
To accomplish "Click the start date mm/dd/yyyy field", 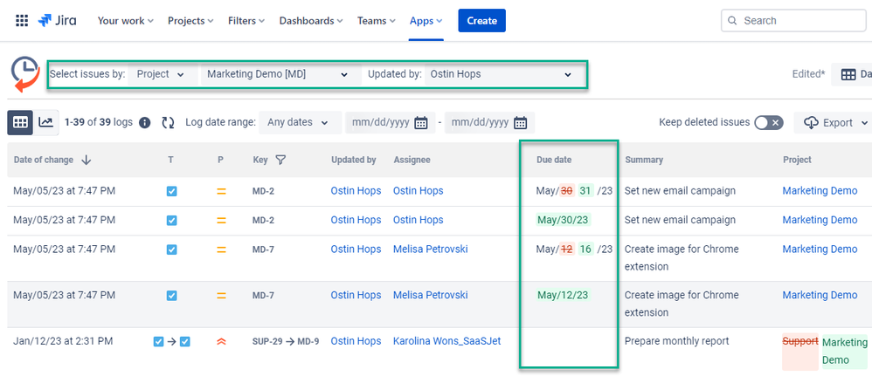I will coord(390,123).
